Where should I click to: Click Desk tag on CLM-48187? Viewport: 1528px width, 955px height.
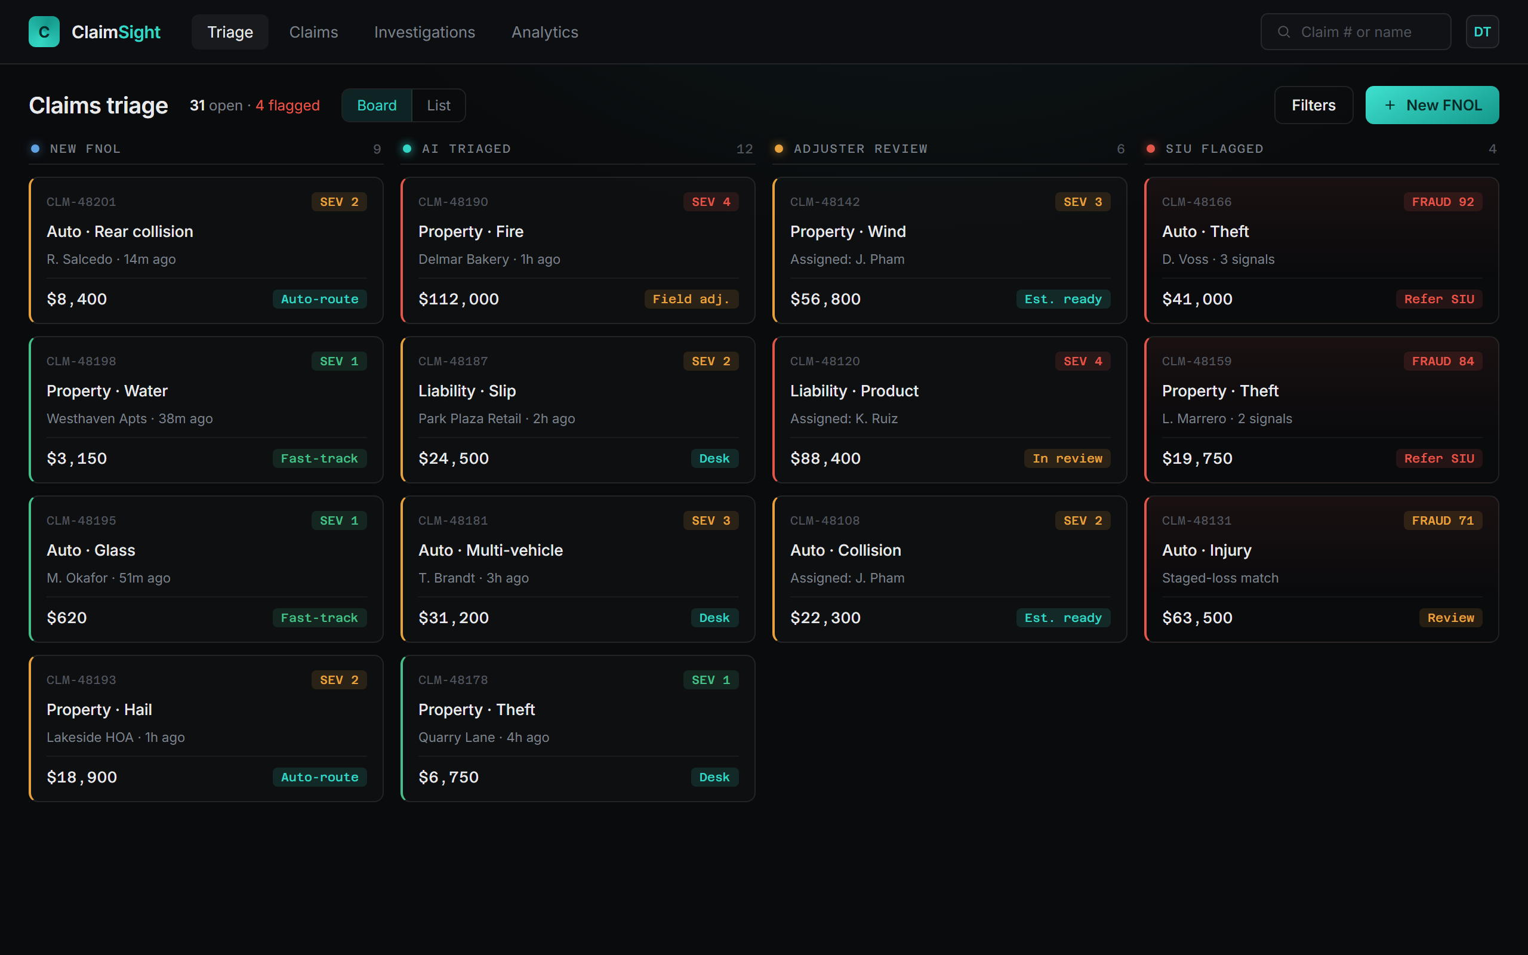coord(714,458)
